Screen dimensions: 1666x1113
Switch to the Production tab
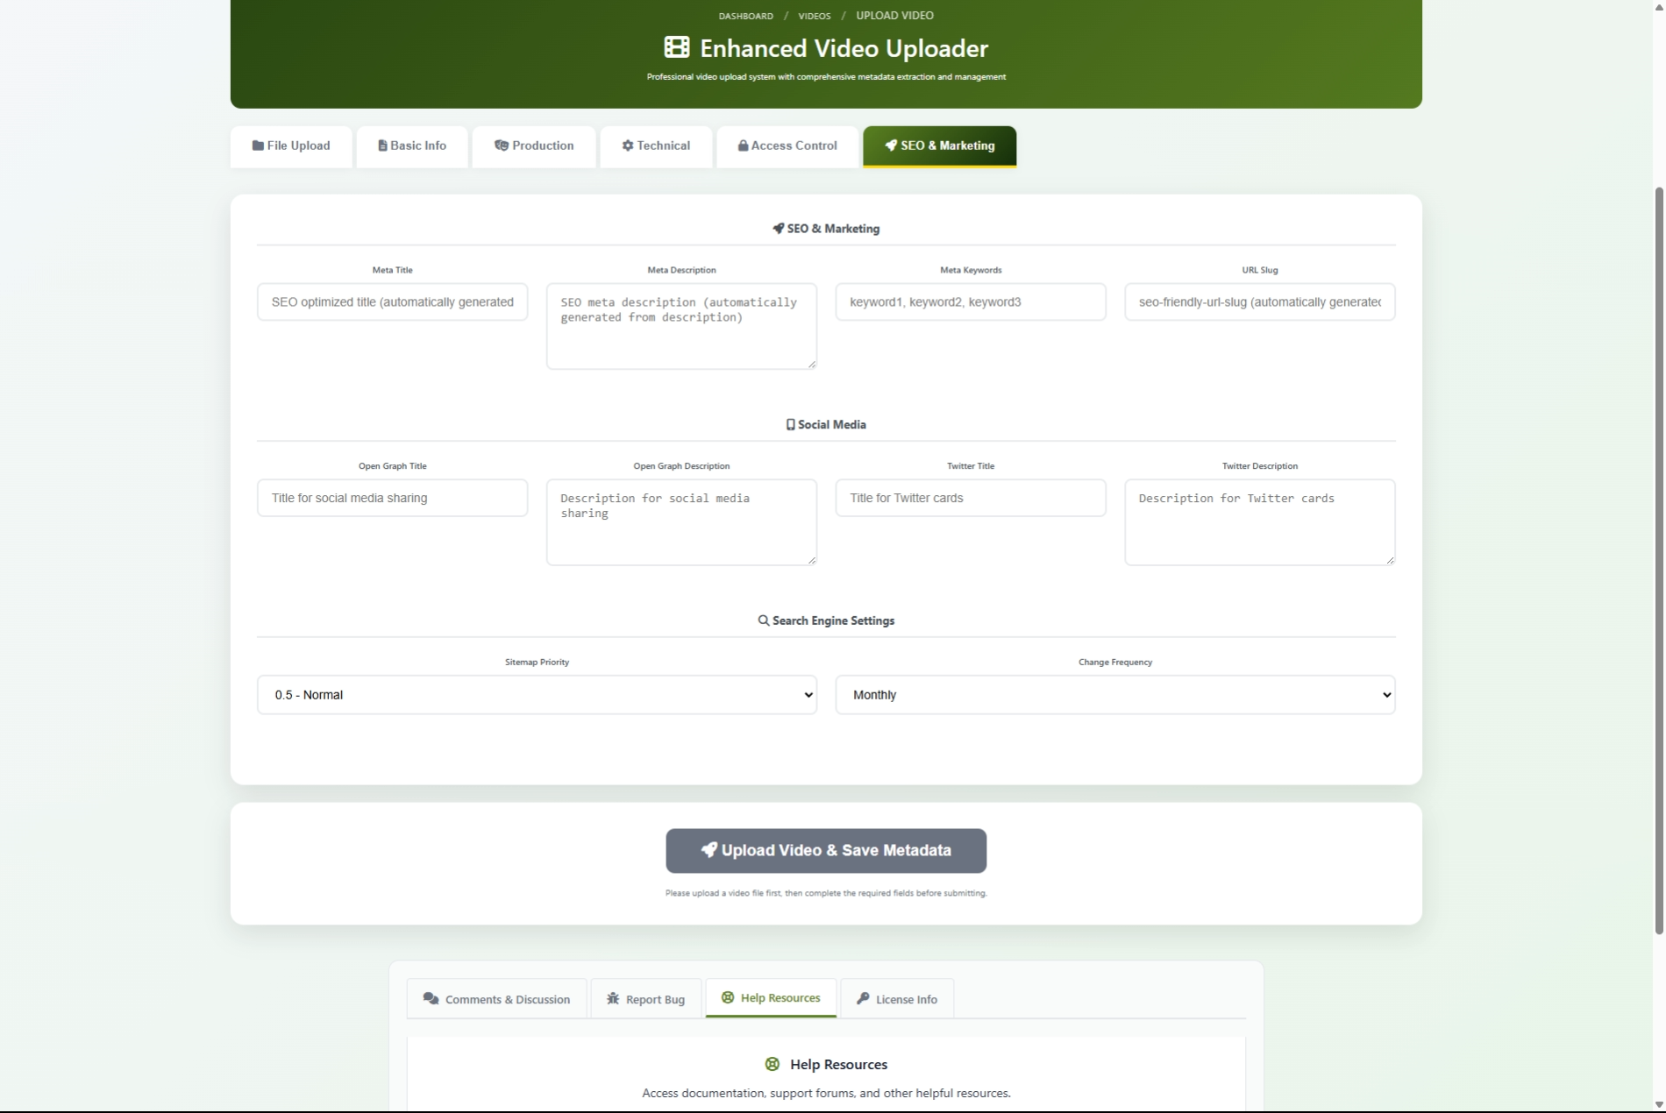click(534, 145)
